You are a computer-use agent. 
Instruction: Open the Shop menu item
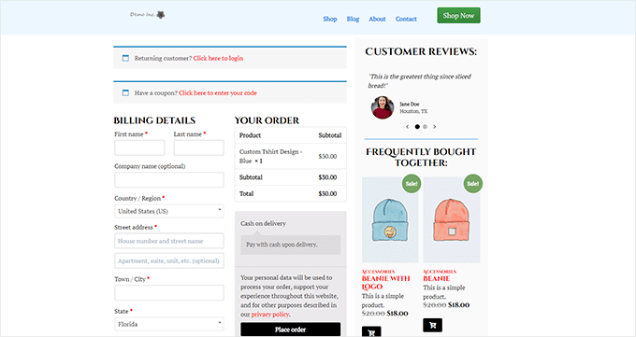[330, 19]
